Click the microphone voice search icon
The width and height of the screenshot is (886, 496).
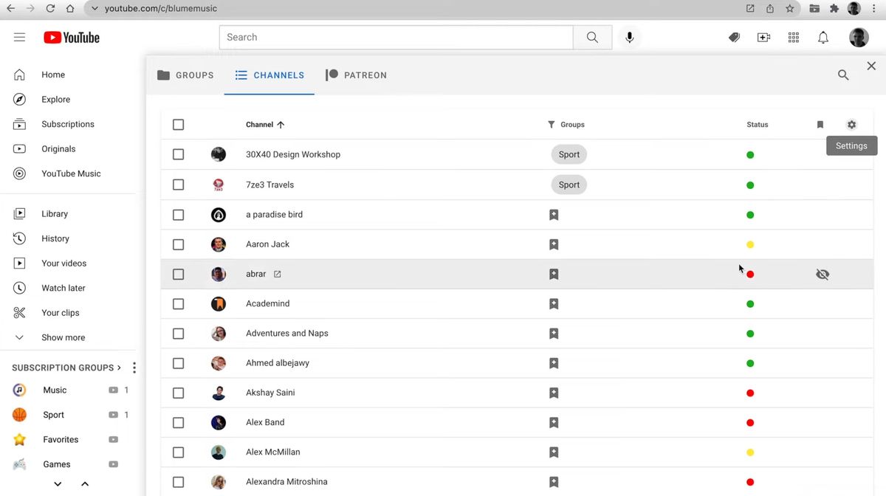pos(629,38)
